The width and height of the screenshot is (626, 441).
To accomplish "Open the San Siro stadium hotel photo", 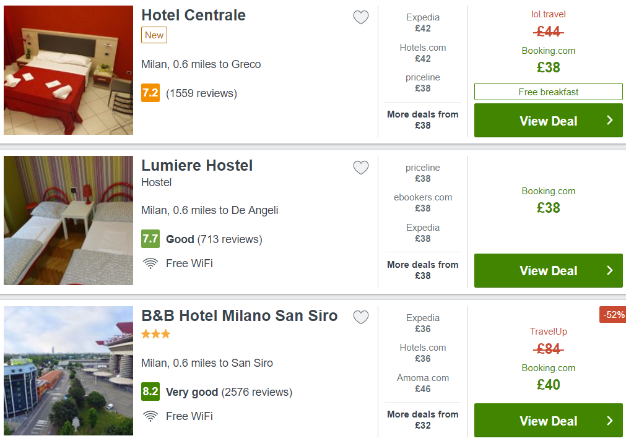I will (x=68, y=371).
